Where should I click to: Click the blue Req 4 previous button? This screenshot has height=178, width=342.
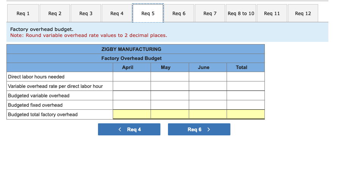(x=129, y=129)
